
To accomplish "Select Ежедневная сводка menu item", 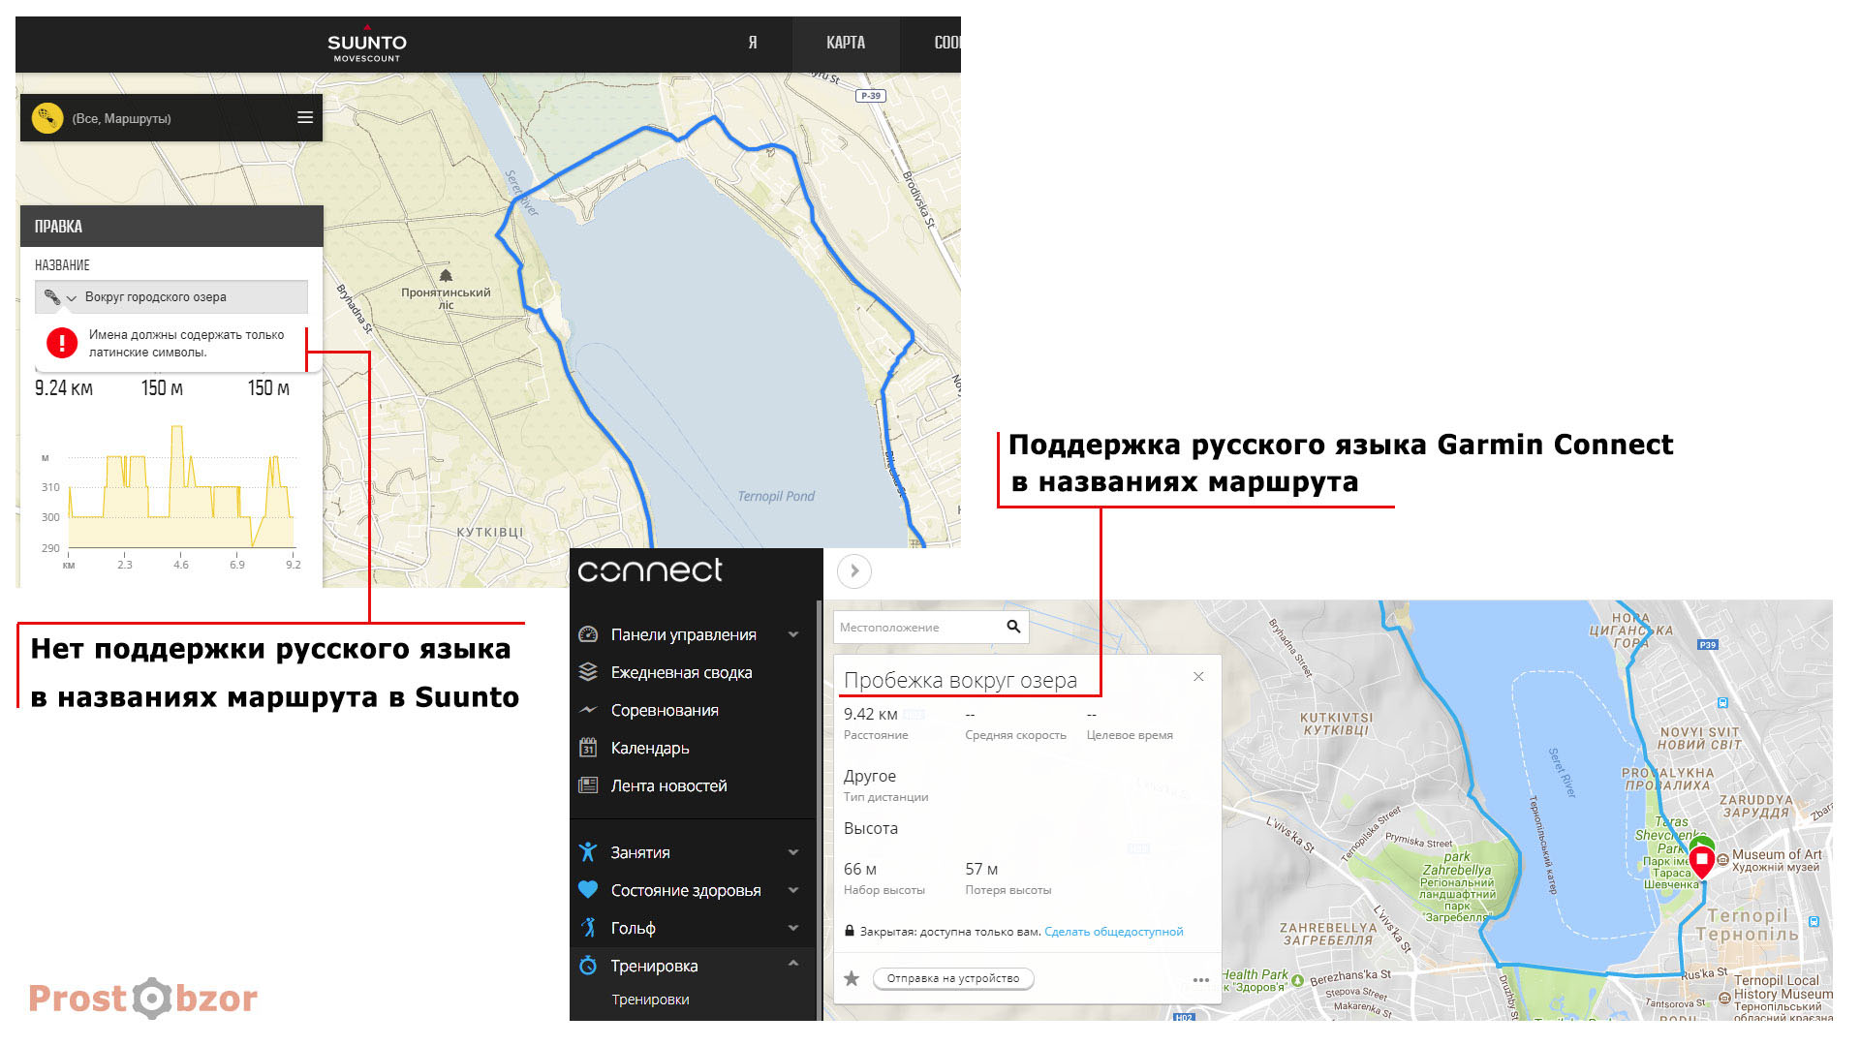I will coord(681,672).
